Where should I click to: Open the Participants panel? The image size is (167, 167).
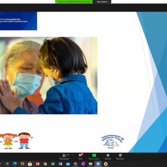[x=64, y=157]
